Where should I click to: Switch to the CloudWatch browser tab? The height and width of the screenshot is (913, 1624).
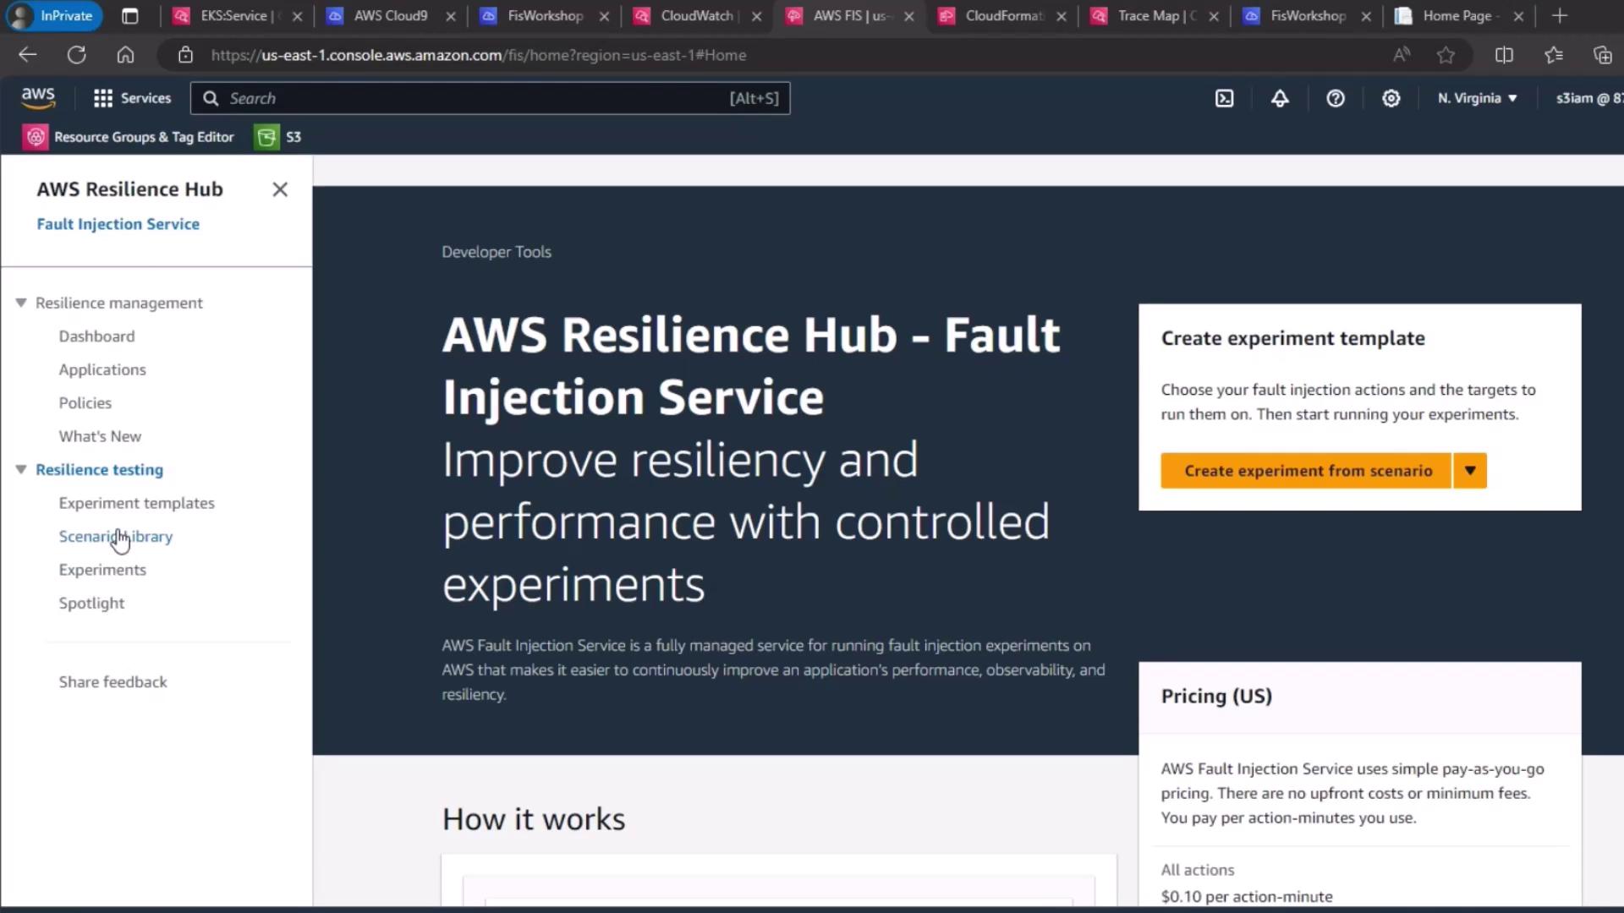coord(695,15)
